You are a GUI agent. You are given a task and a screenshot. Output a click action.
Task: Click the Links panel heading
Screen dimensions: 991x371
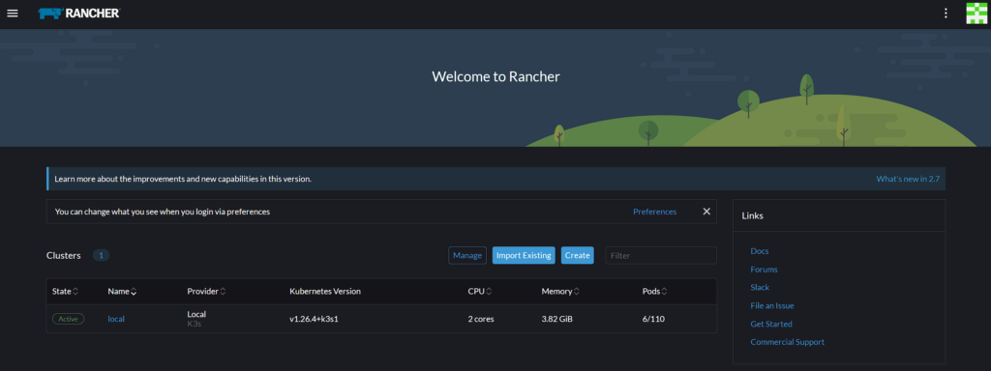(x=753, y=215)
